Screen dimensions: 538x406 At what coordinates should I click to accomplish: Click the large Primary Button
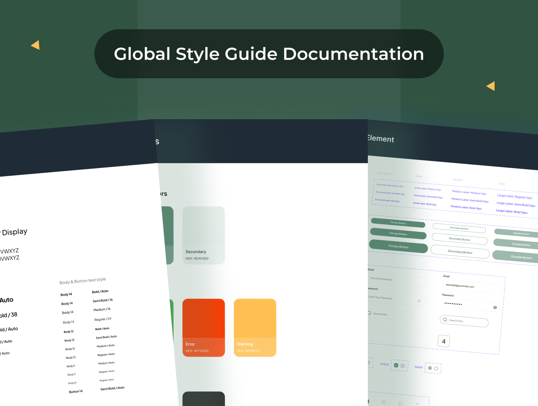(x=398, y=247)
